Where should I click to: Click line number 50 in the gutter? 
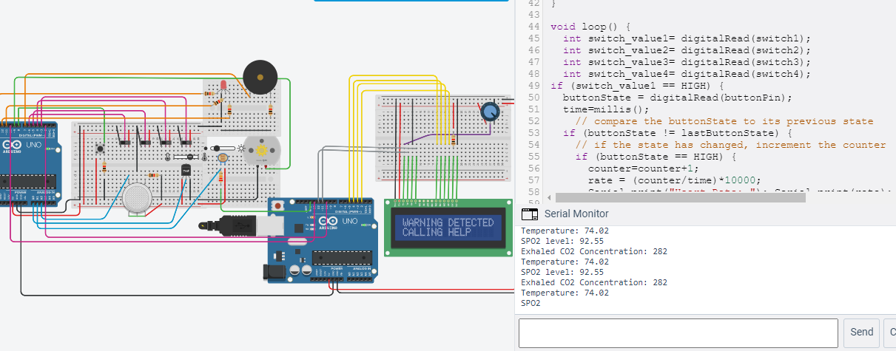click(x=535, y=98)
